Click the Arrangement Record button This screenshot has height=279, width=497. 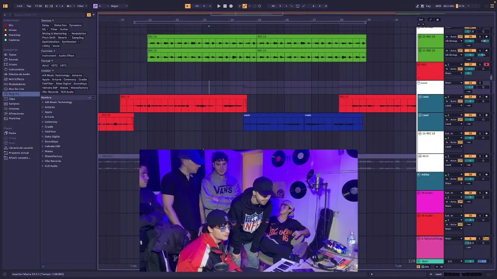(231, 6)
